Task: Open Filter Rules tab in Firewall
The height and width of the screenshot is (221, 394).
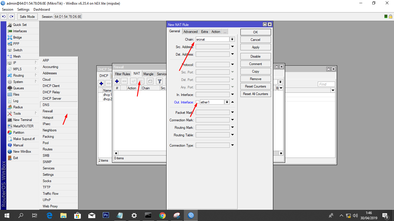Action: [x=122, y=74]
